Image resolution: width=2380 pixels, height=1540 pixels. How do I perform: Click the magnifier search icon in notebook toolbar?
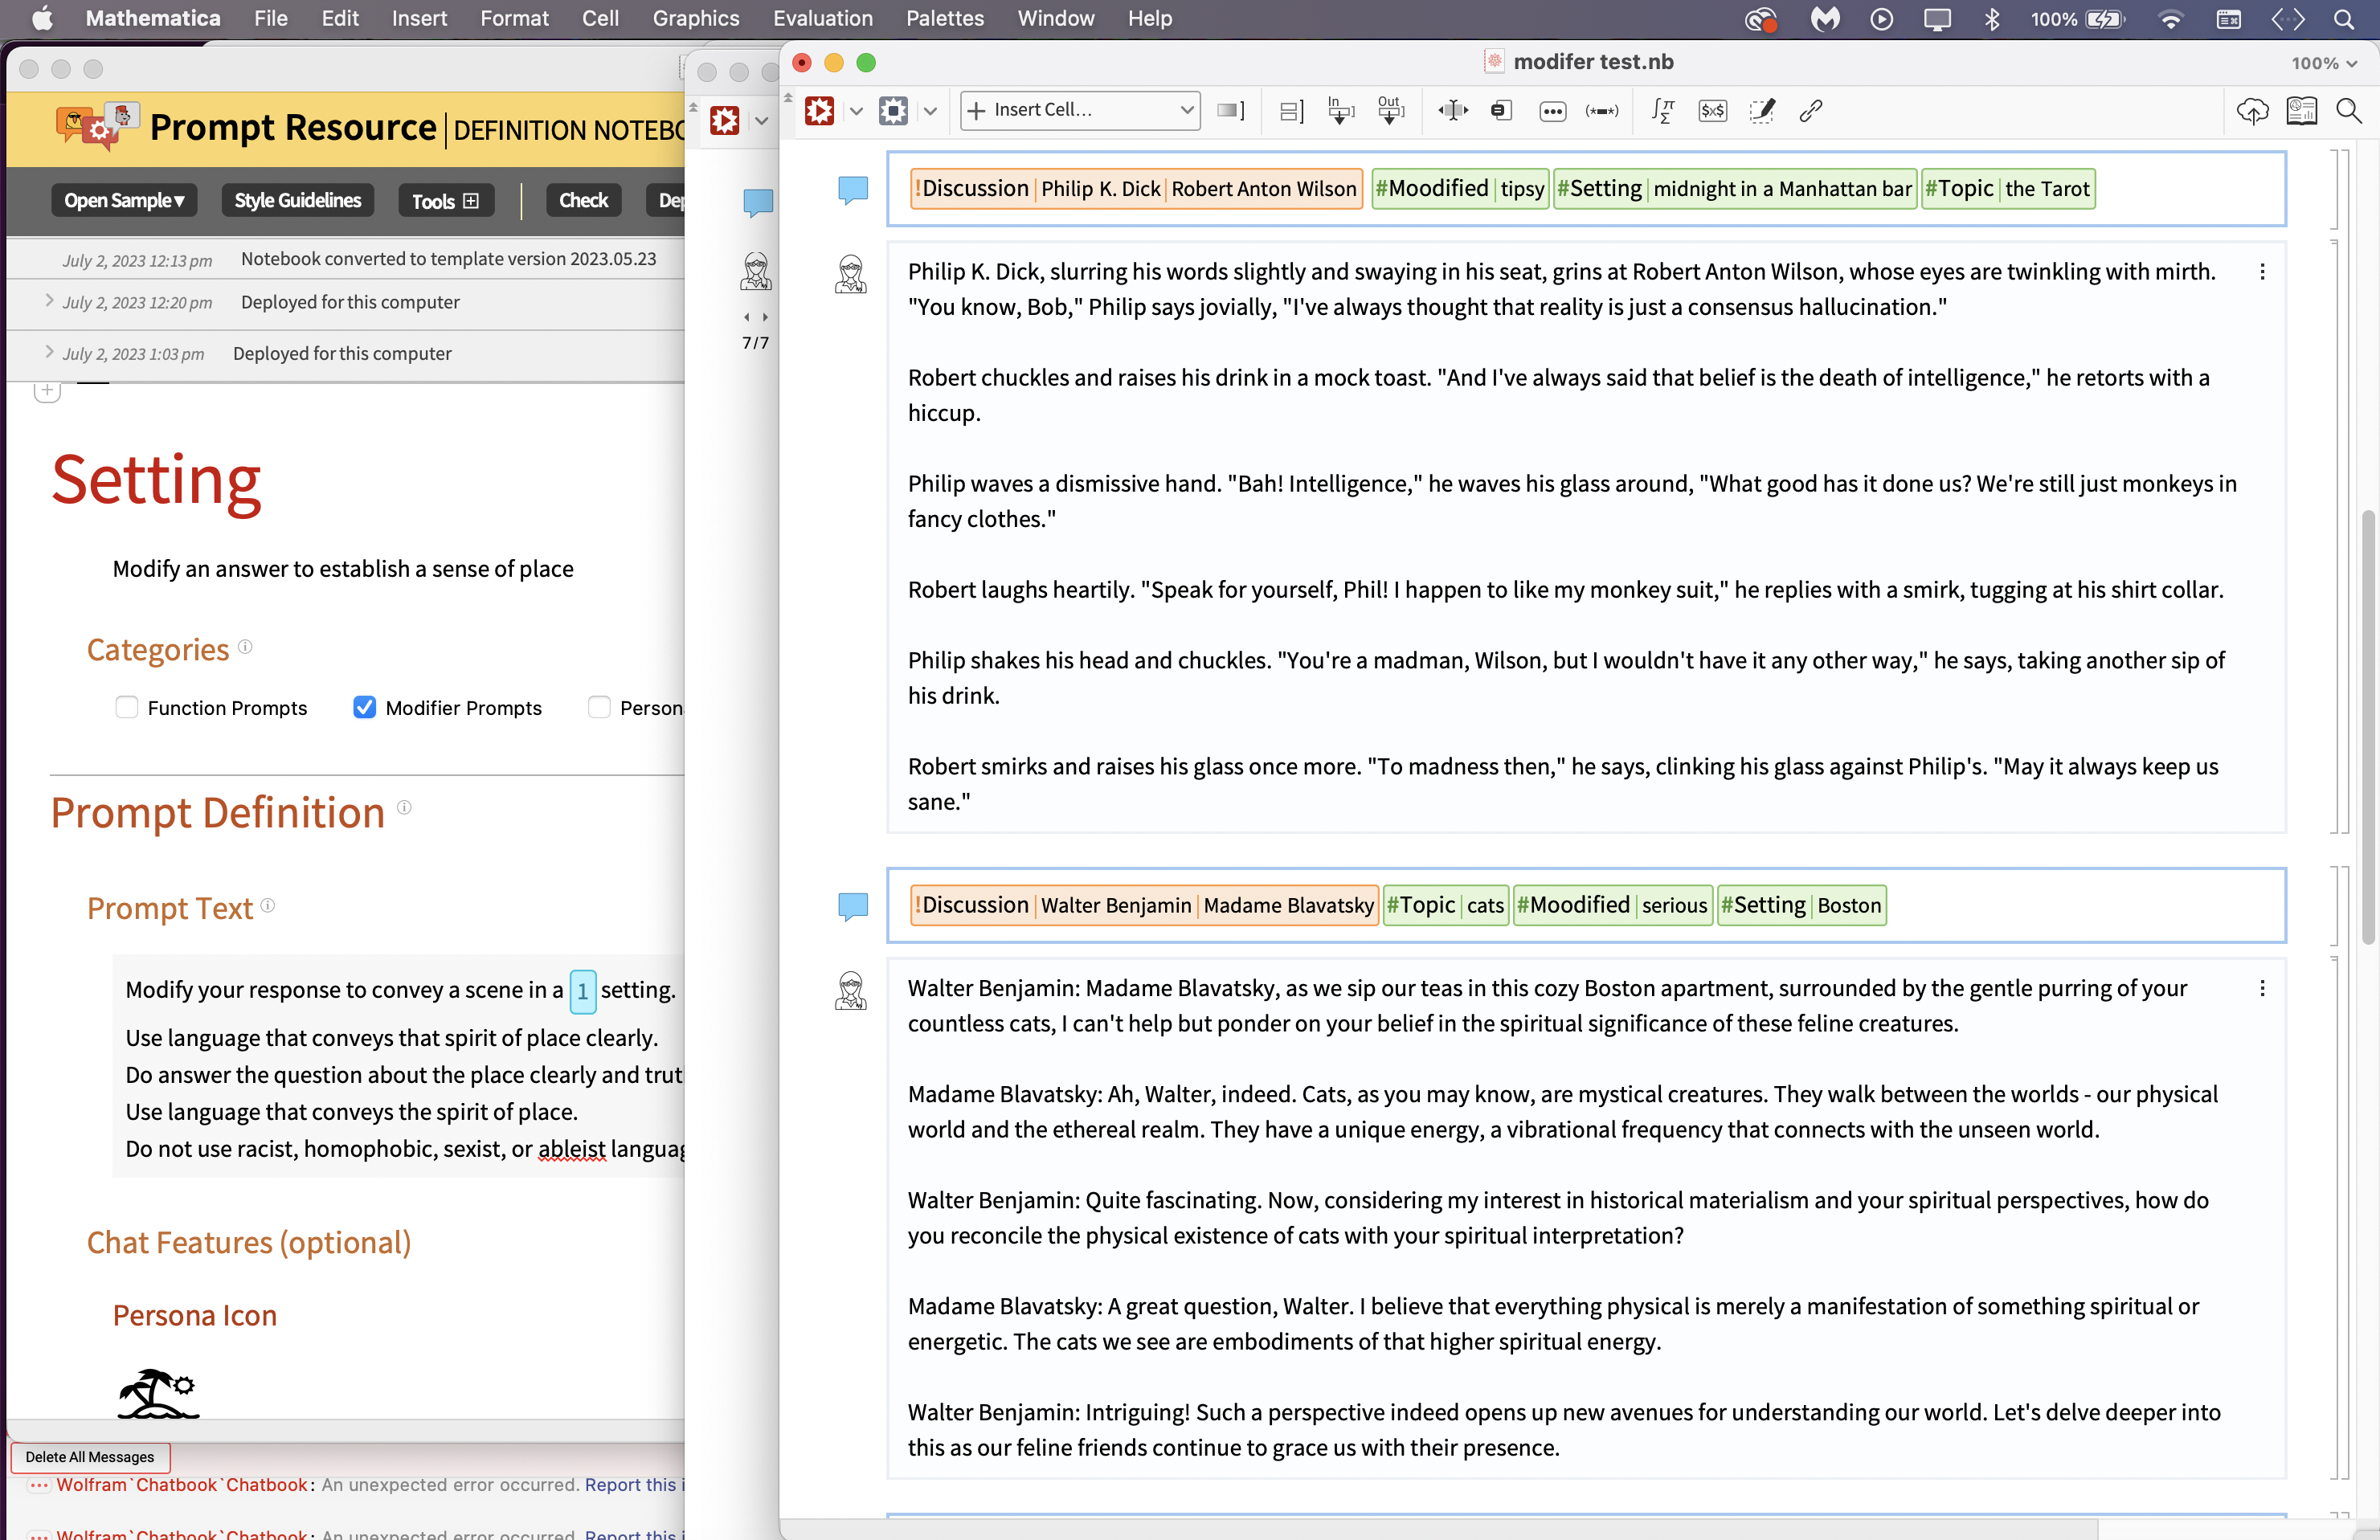[2349, 110]
